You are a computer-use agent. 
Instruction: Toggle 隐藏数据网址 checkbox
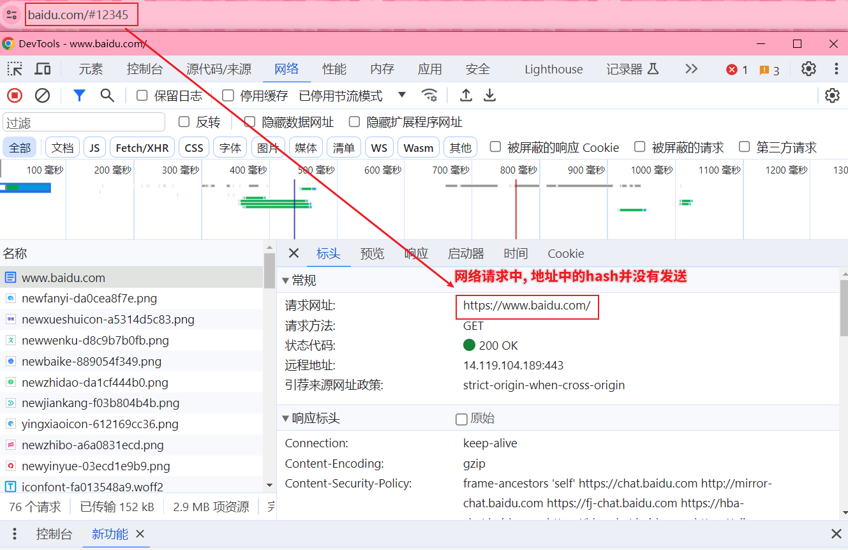(249, 122)
